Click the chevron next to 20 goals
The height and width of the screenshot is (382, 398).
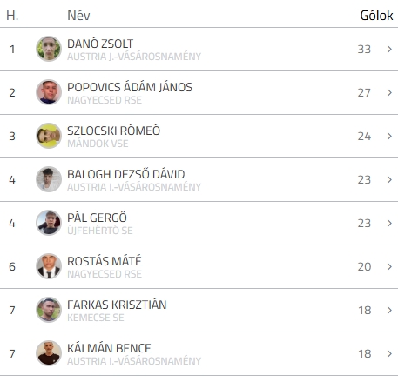coord(389,266)
